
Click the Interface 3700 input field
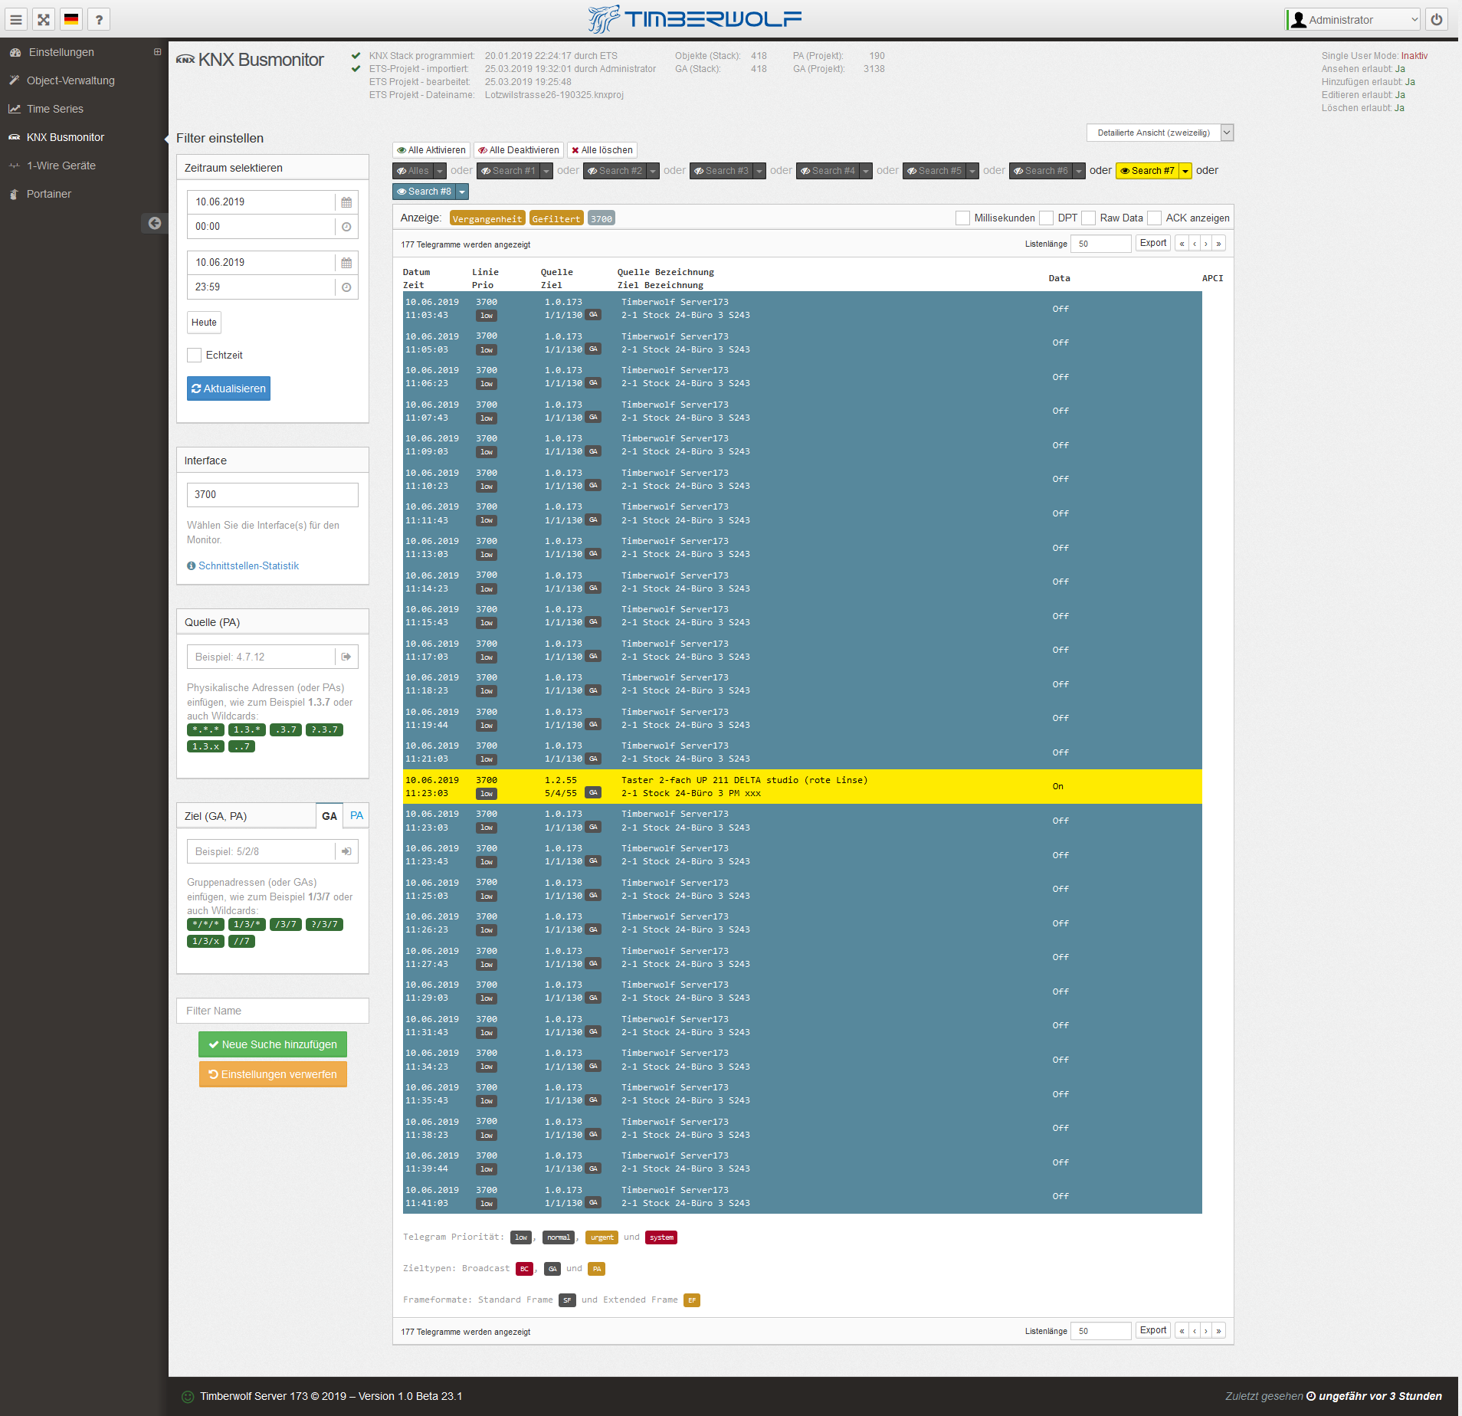[273, 495]
